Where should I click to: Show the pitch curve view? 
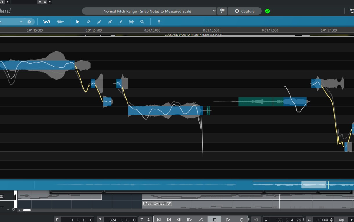(47, 22)
